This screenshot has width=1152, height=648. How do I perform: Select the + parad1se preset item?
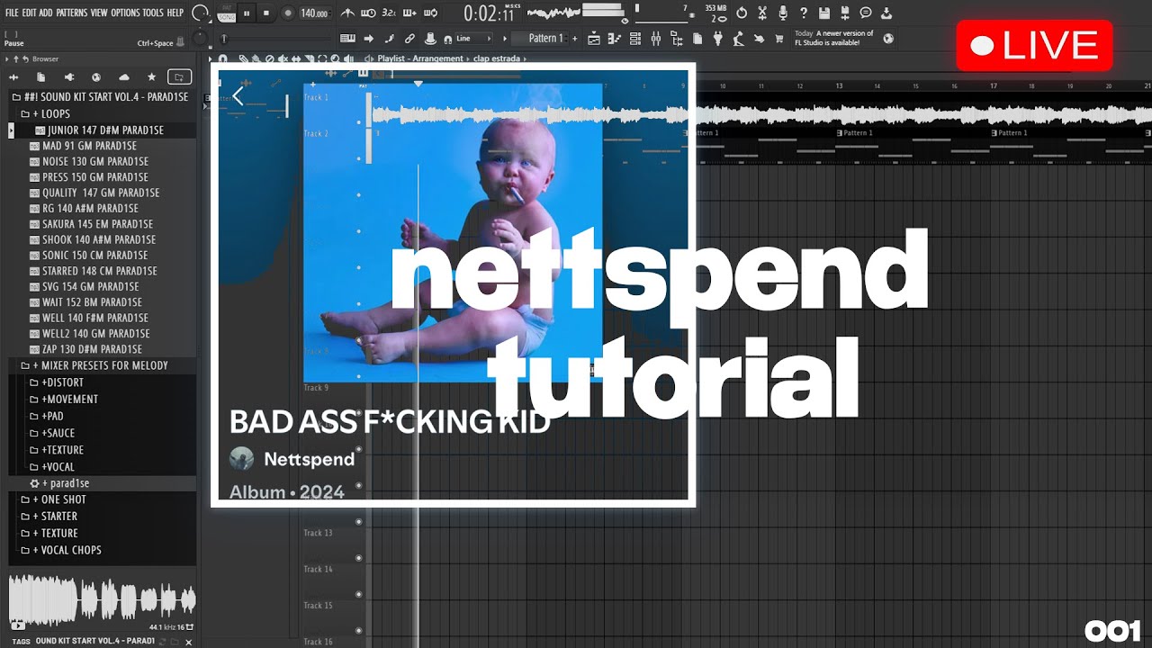click(60, 483)
